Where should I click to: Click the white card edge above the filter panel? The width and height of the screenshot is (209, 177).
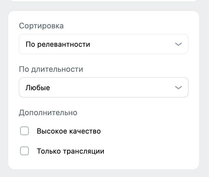tap(103, 1)
